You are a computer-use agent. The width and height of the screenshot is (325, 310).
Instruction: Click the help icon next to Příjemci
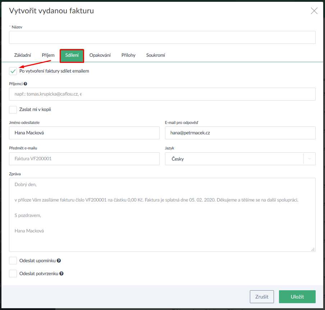click(x=26, y=84)
